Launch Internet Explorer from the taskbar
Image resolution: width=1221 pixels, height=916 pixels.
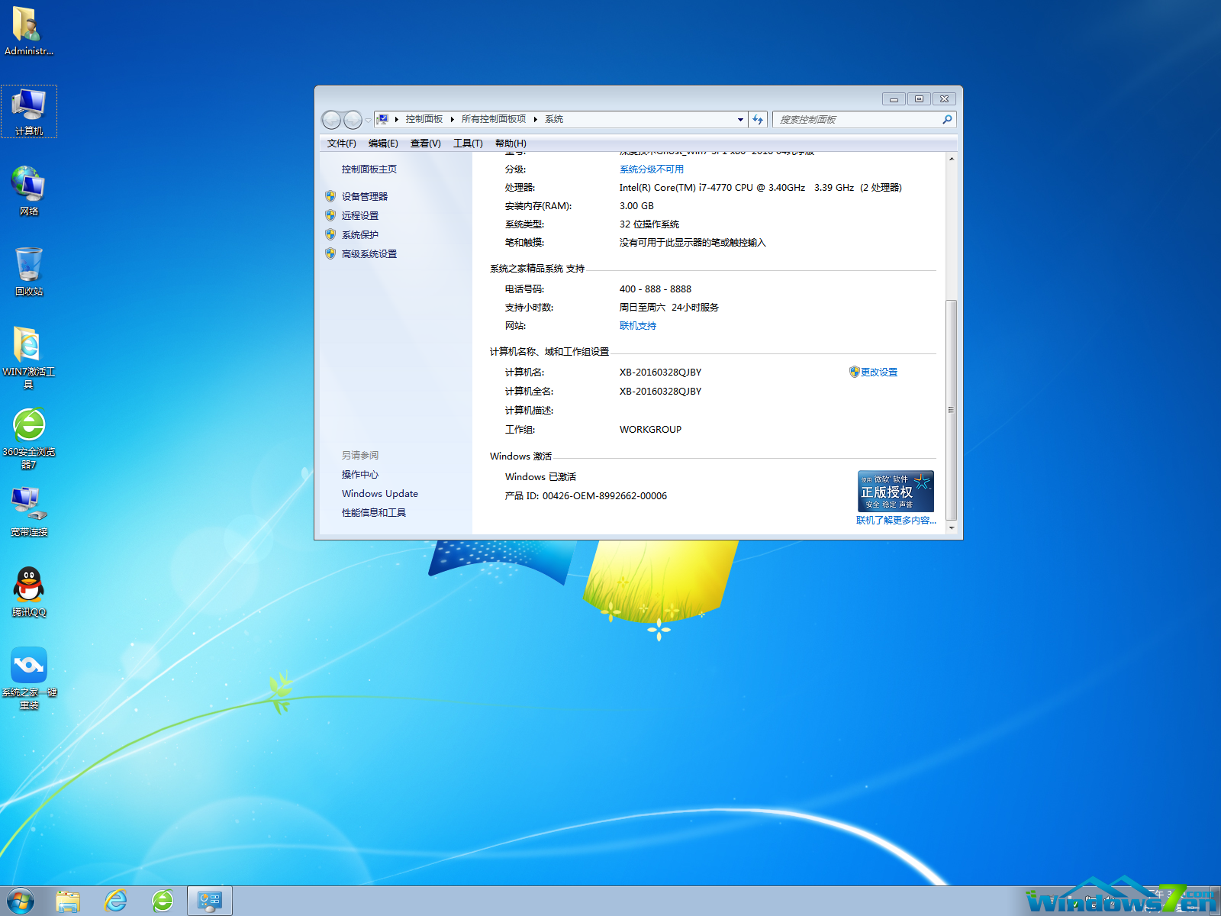pos(115,901)
